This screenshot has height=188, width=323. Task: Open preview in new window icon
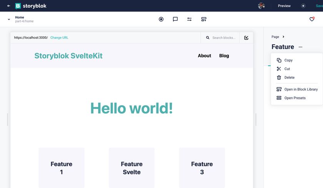[x=246, y=38]
